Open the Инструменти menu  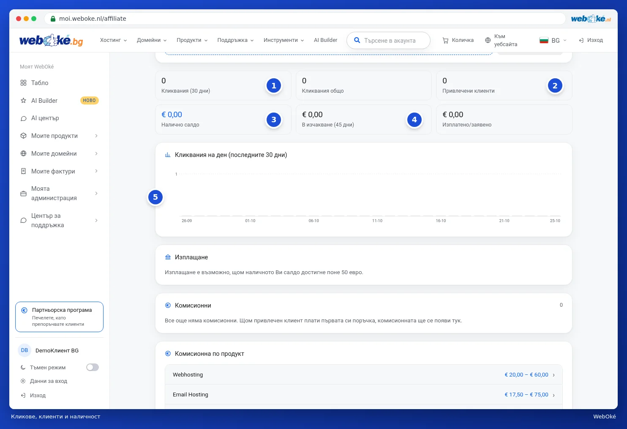(x=284, y=40)
